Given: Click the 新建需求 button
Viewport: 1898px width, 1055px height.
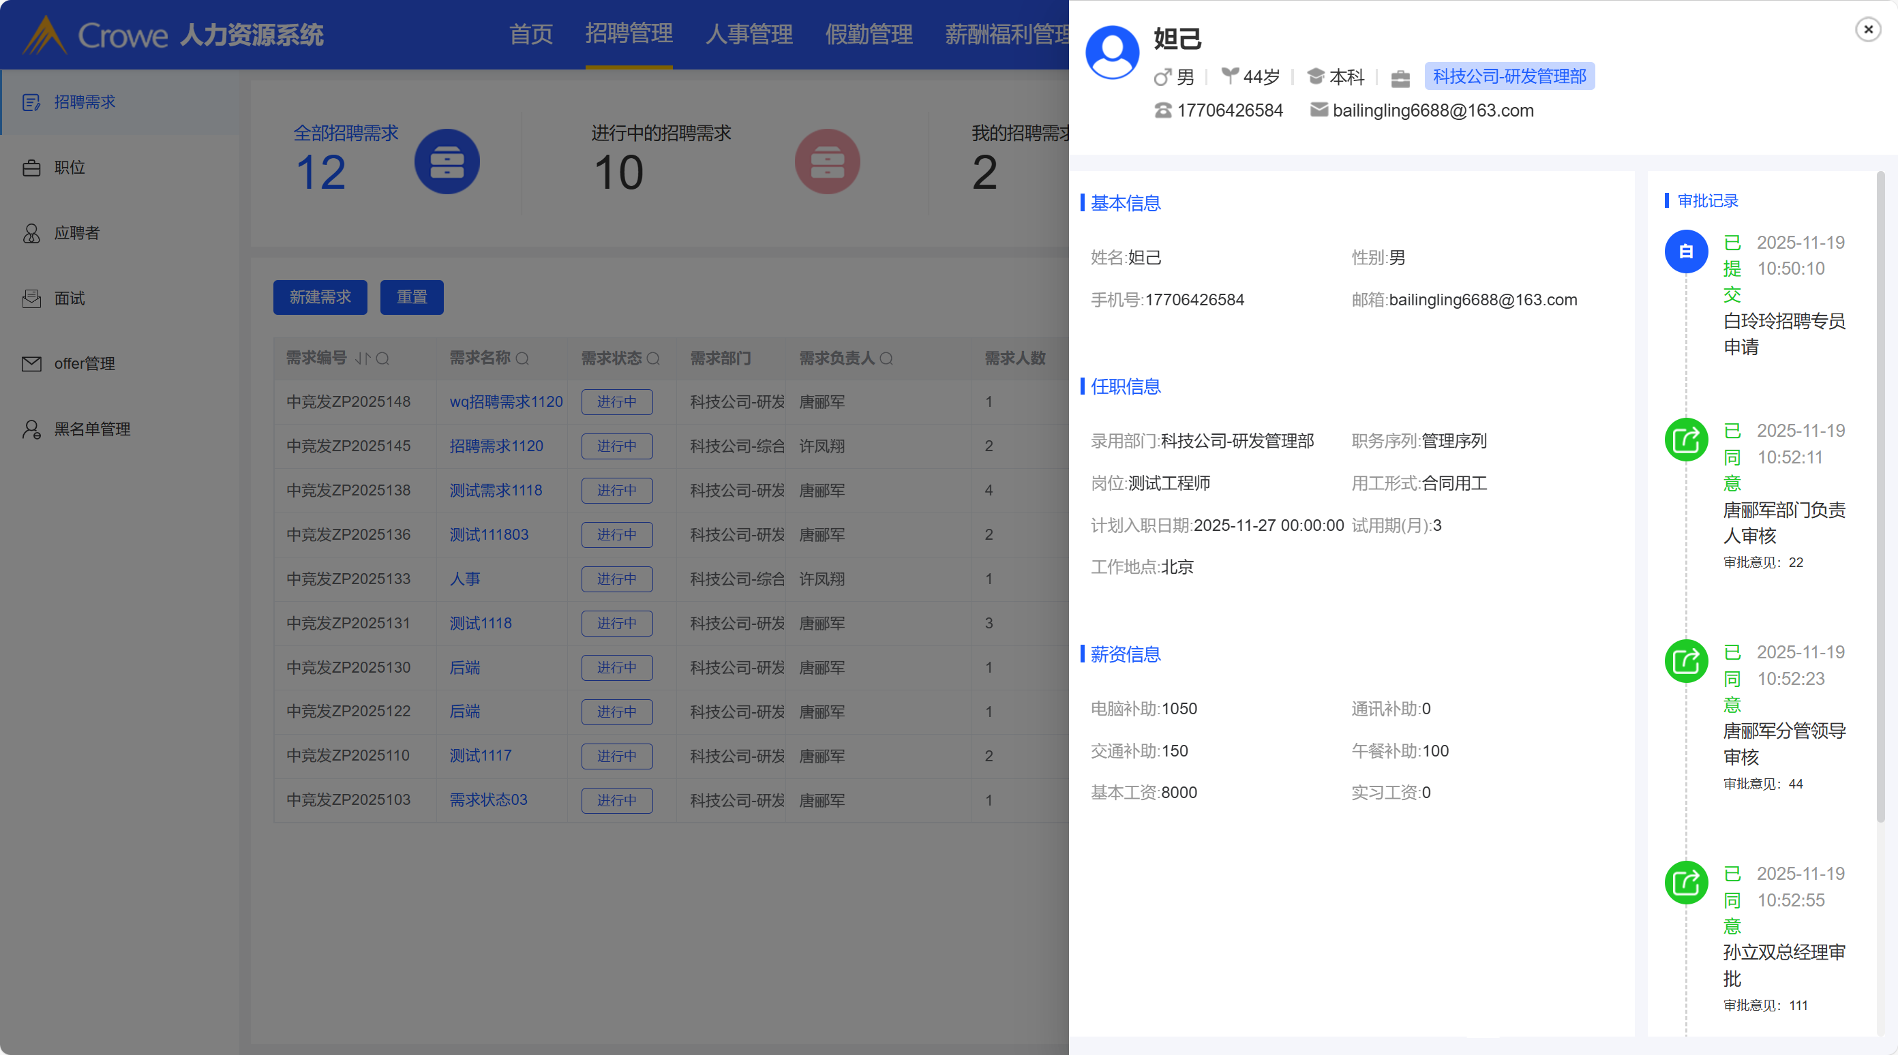Looking at the screenshot, I should point(320,297).
